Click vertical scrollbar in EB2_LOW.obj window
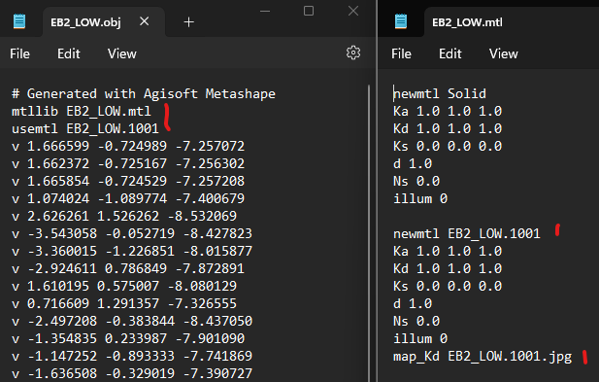This screenshot has width=599, height=382. (369, 232)
